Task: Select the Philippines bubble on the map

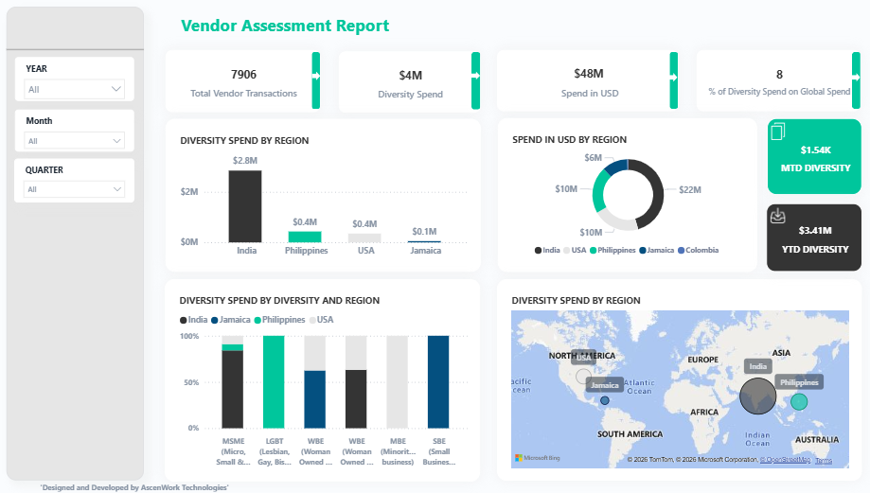Action: (x=799, y=402)
